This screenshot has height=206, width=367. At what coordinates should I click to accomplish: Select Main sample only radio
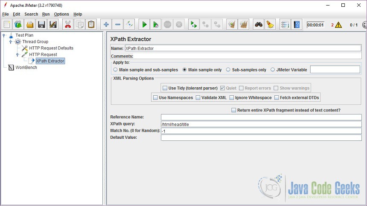point(184,70)
